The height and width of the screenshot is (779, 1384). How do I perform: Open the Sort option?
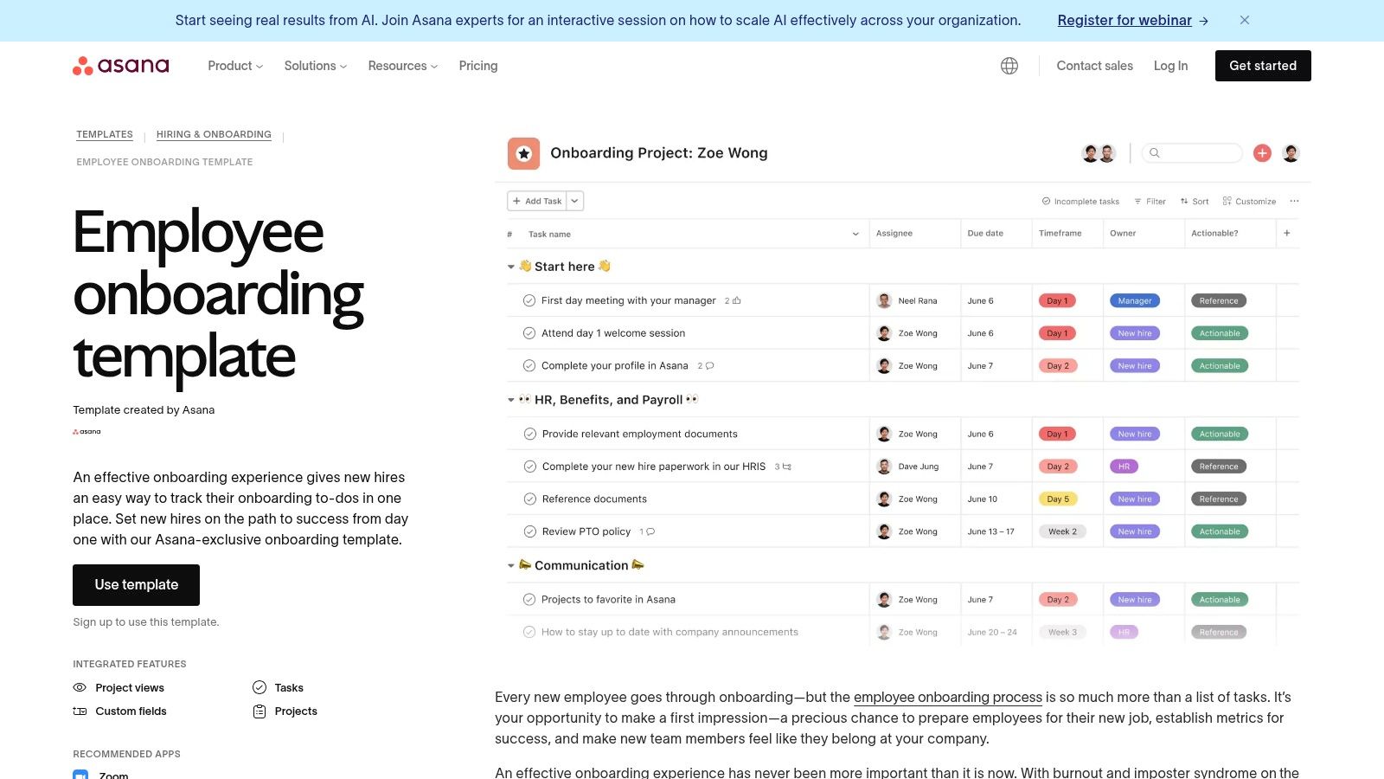pyautogui.click(x=1195, y=201)
